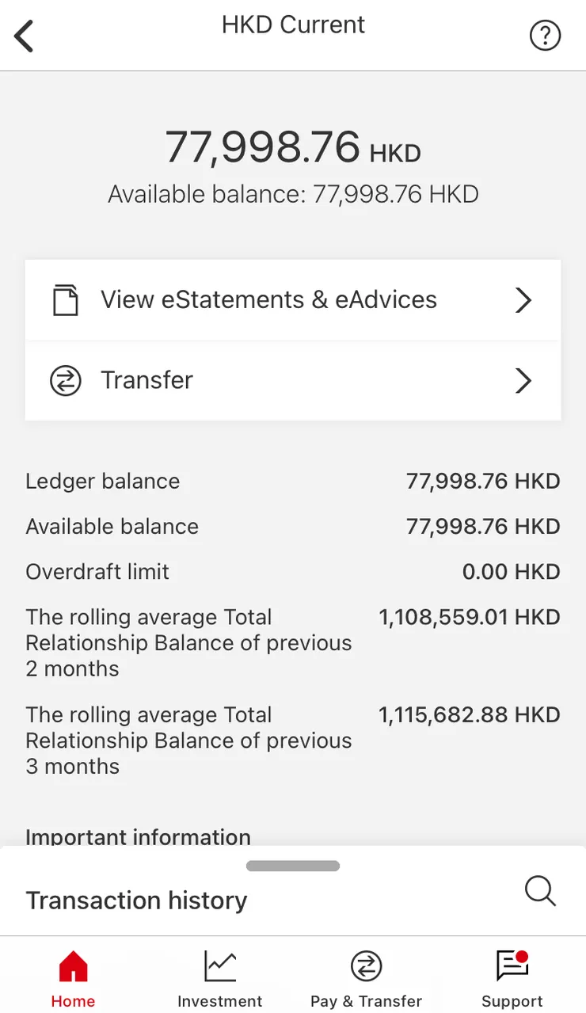Tap the Transfer option text
The height and width of the screenshot is (1013, 586).
coord(146,380)
